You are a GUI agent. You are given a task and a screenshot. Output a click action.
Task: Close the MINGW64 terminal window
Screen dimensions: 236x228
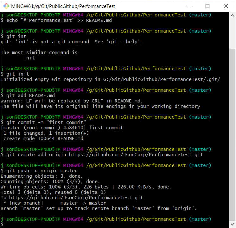point(226,6)
